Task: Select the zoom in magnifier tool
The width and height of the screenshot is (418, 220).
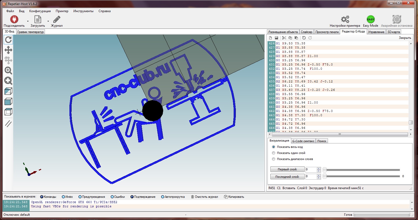Action: tap(8, 71)
